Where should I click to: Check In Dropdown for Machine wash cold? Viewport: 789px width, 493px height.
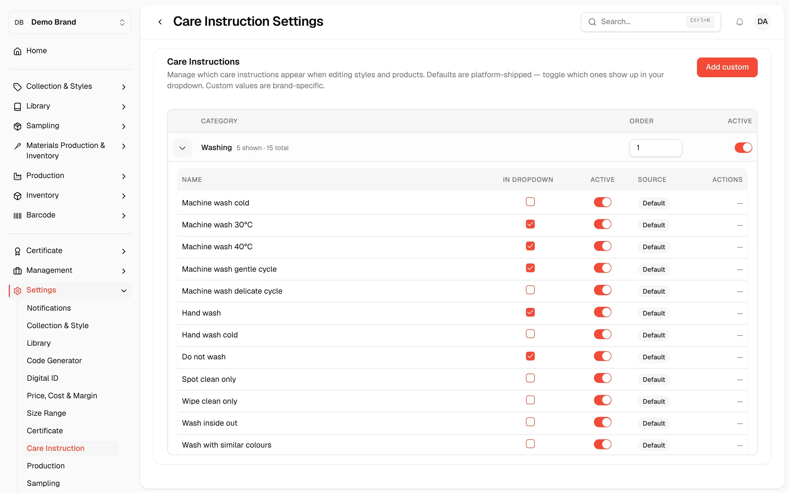[530, 202]
